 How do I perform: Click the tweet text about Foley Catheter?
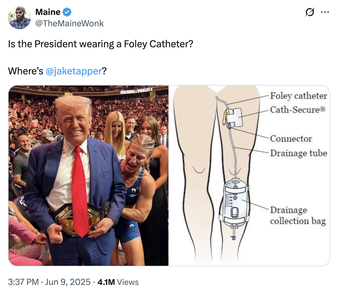[x=101, y=44]
